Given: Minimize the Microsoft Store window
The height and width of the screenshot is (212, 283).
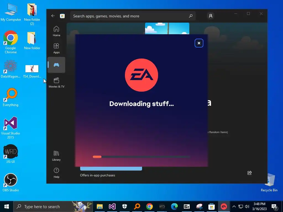Looking at the screenshot, I should click(x=236, y=14).
